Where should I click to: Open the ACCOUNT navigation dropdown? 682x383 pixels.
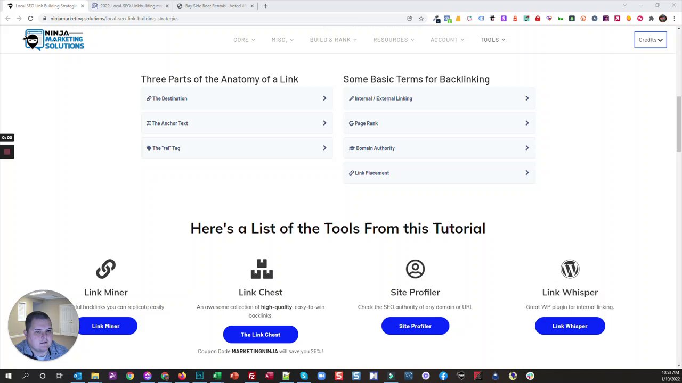[448, 40]
